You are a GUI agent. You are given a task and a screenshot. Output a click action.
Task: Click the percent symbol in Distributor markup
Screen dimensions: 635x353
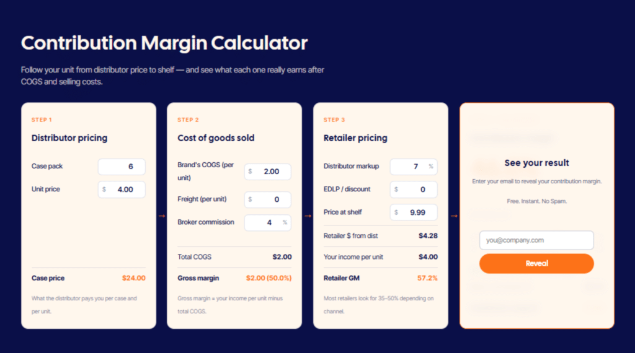pos(431,166)
